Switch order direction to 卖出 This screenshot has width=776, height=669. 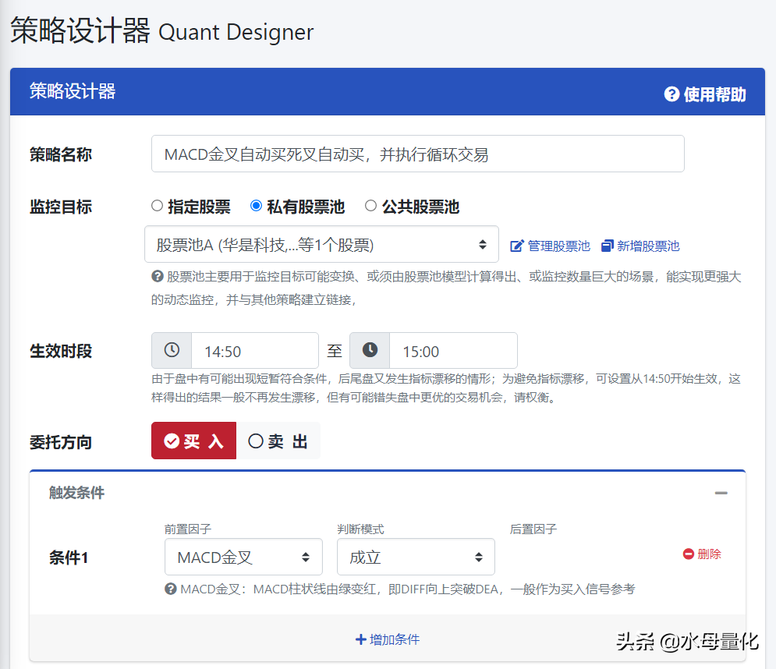(x=278, y=441)
